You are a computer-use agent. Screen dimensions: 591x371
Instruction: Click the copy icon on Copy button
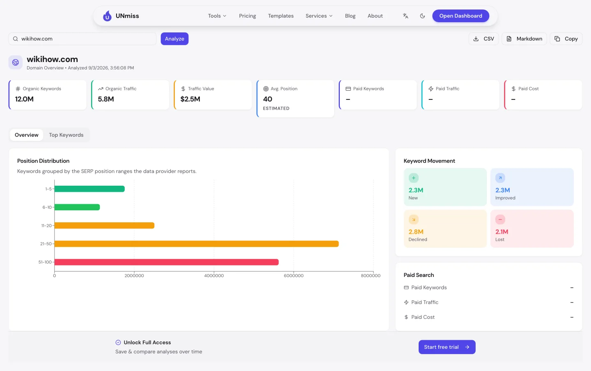(x=557, y=39)
